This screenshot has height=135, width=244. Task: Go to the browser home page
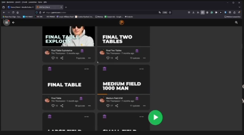point(18,12)
